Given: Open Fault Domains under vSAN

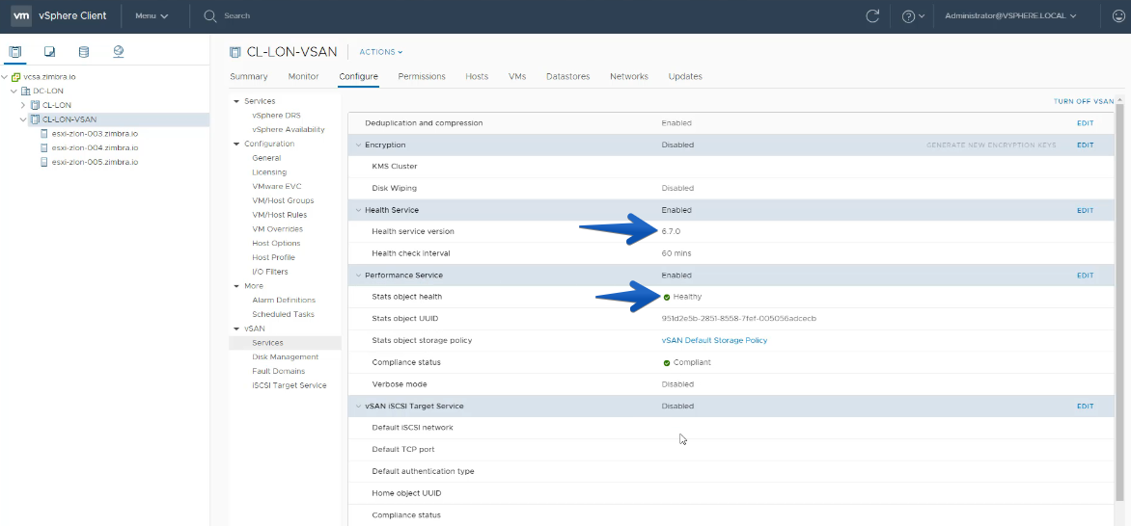Looking at the screenshot, I should (x=279, y=371).
